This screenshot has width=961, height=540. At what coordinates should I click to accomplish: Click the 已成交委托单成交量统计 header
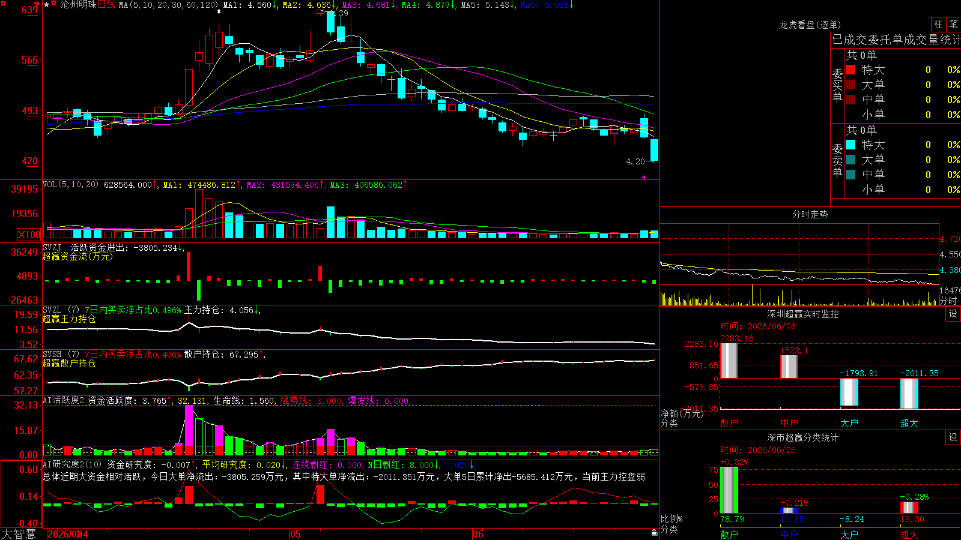tap(896, 40)
